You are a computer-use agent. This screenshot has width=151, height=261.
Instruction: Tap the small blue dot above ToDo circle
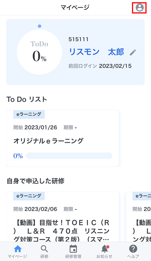(40, 26)
